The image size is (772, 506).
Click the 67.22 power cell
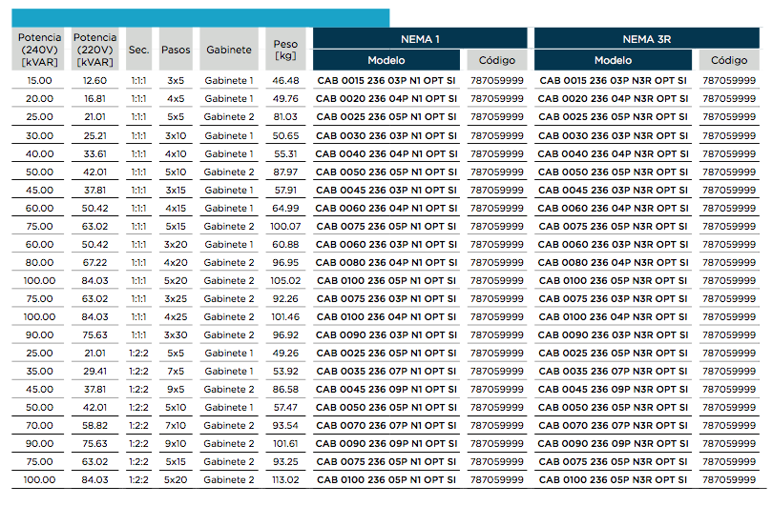coord(94,263)
